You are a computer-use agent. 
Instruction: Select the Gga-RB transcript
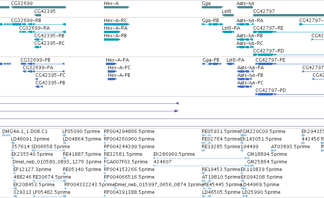point(210,21)
